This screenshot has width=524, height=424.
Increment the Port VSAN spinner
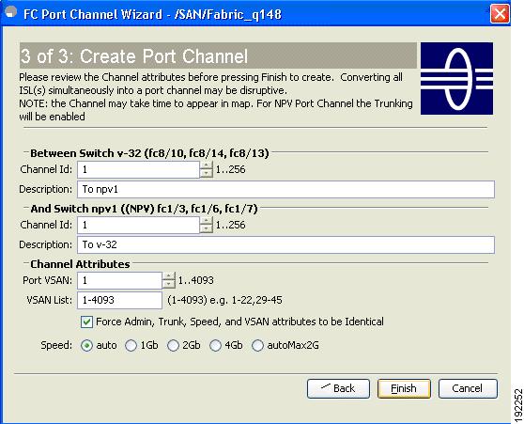click(x=169, y=276)
